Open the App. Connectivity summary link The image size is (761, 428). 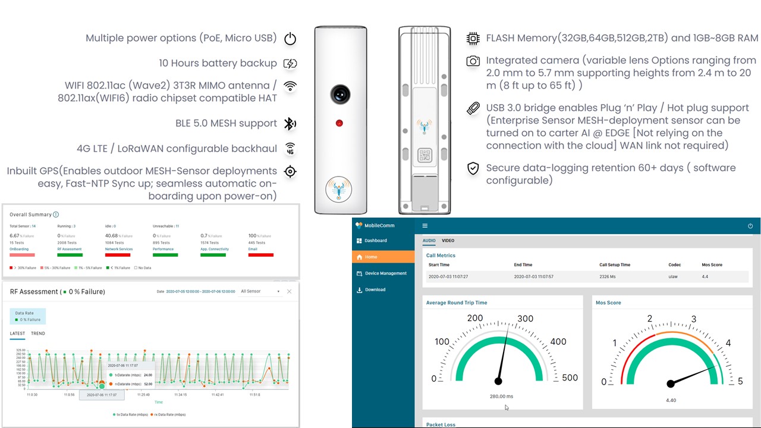coord(213,249)
